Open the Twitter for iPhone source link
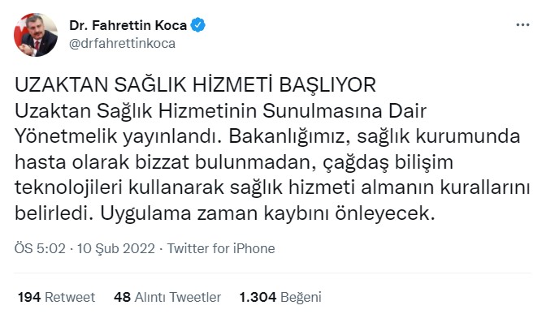The width and height of the screenshot is (542, 314). tap(221, 248)
